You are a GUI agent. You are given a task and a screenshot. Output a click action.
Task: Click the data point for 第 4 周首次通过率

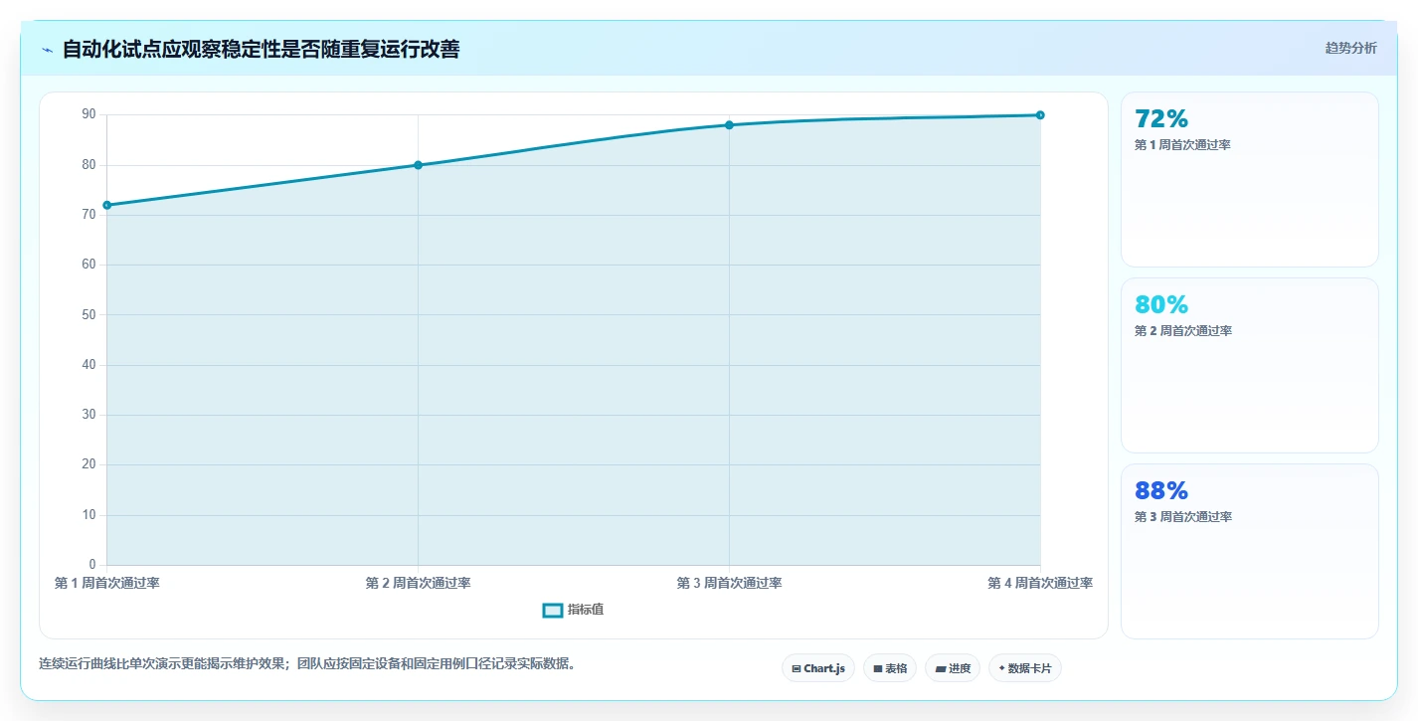tap(1040, 115)
